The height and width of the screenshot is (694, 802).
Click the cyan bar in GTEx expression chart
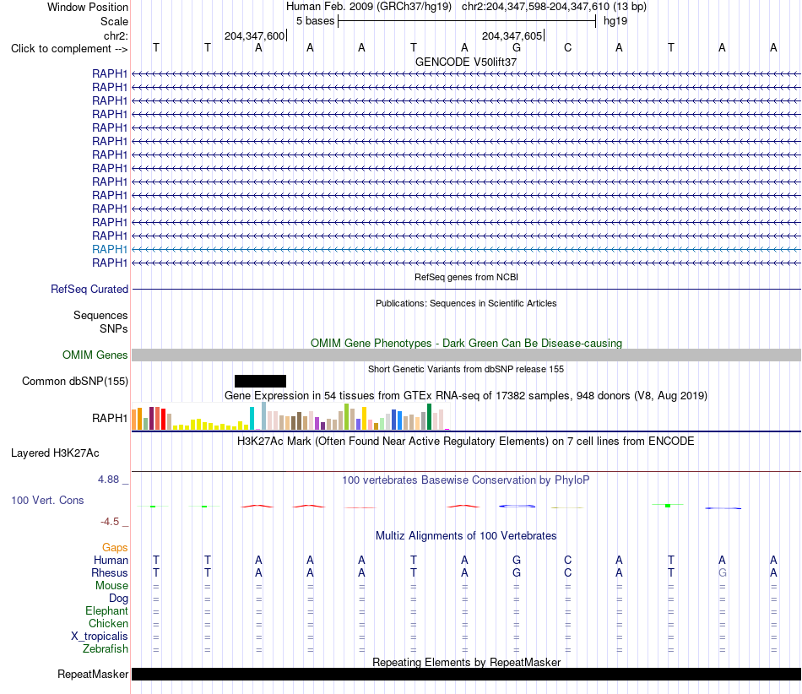pos(252,419)
